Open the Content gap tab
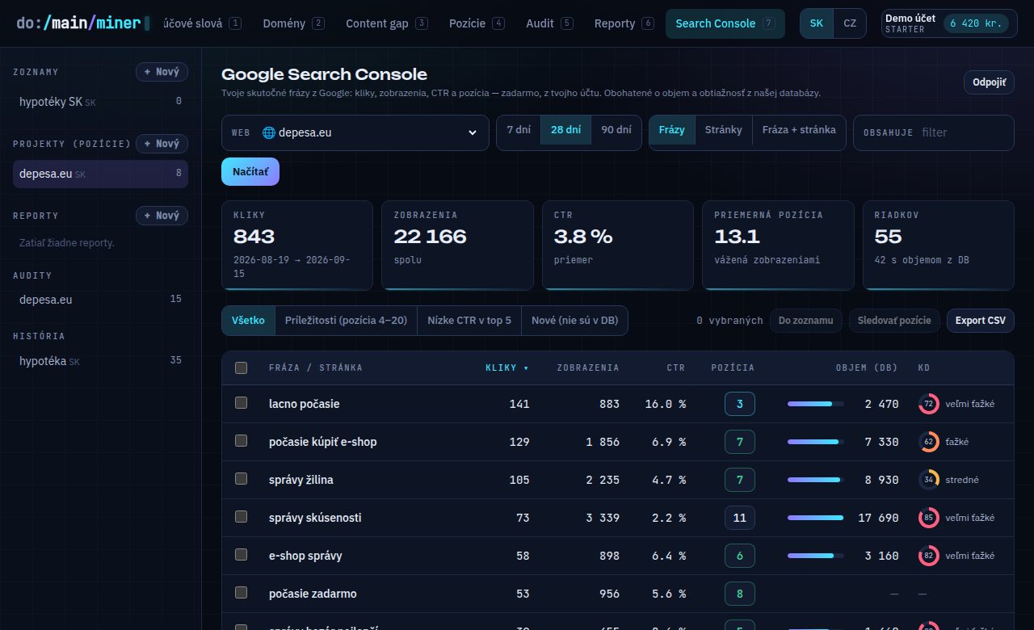 (x=387, y=23)
